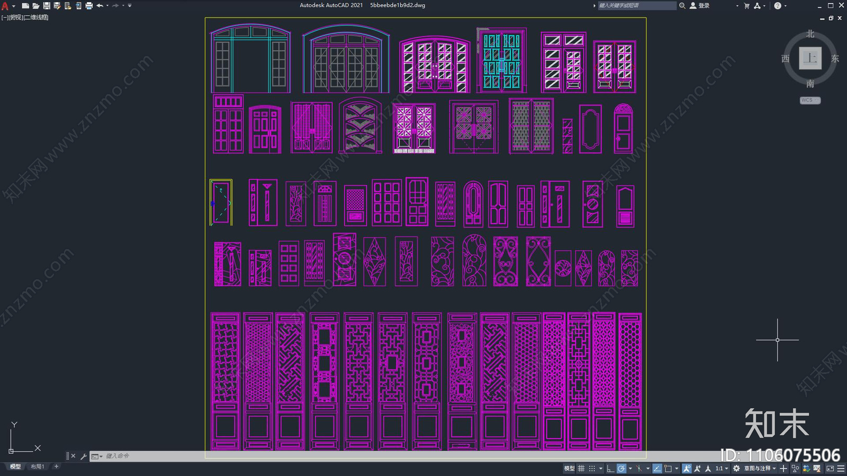
Task: Click the annotation monitor plus icon
Action: pos(783,469)
